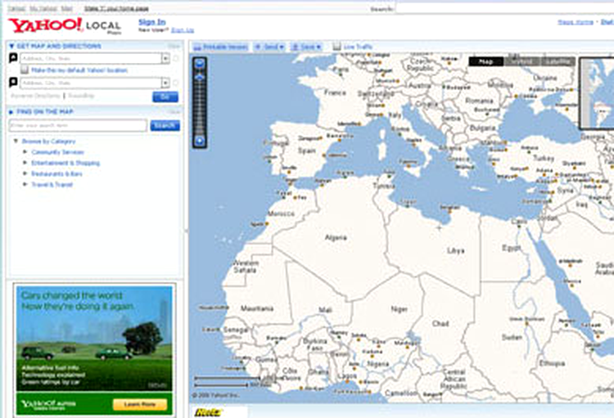
Task: Open the Send dropdown menu
Action: tap(269, 47)
